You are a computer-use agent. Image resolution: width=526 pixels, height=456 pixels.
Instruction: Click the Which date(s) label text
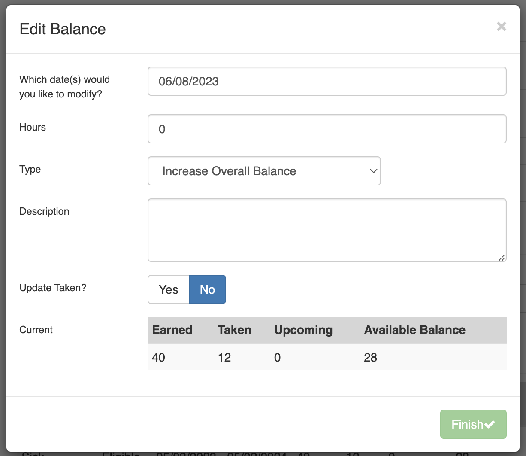coord(64,87)
